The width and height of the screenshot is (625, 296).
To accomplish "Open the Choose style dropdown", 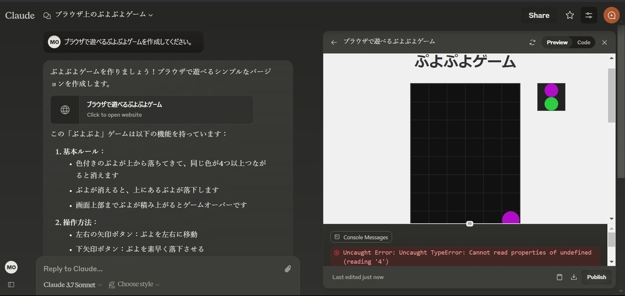I will click(134, 285).
